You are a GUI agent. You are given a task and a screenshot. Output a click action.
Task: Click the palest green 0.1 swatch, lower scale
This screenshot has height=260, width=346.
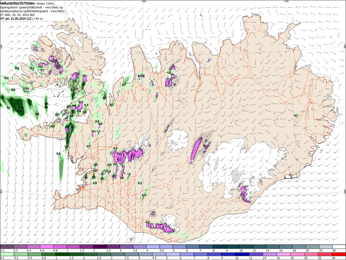coord(7,254)
